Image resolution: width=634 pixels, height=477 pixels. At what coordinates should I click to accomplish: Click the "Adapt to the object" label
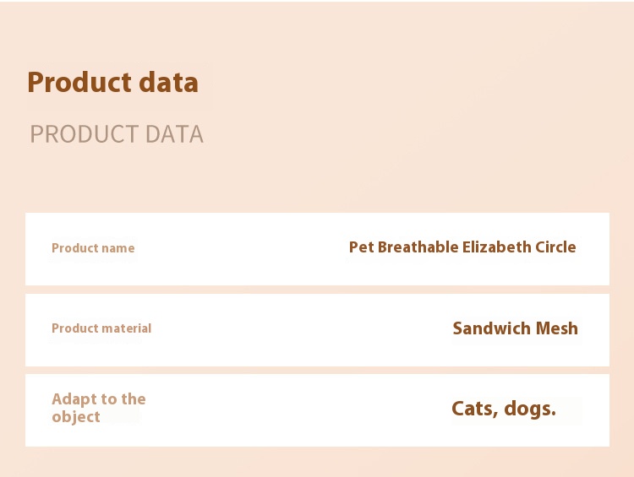[x=98, y=408]
